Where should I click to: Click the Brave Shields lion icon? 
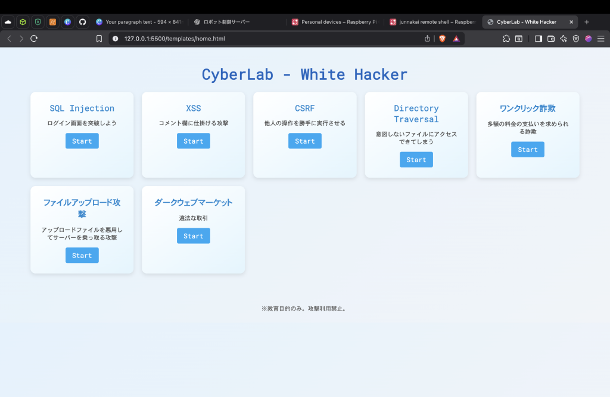[442, 39]
